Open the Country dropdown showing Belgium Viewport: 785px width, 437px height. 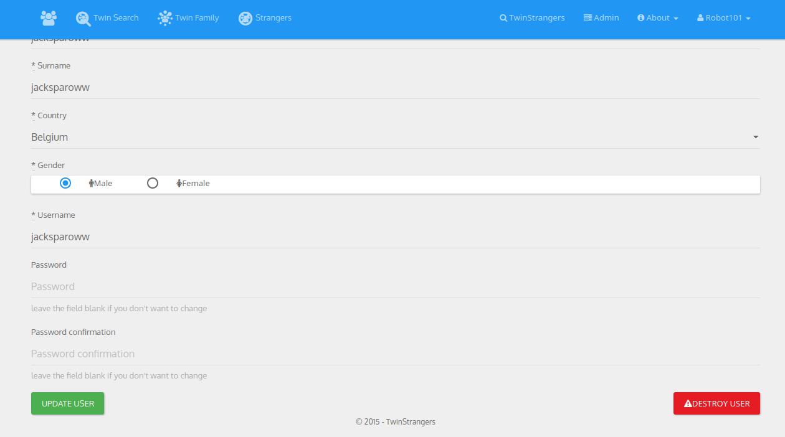[396, 137]
